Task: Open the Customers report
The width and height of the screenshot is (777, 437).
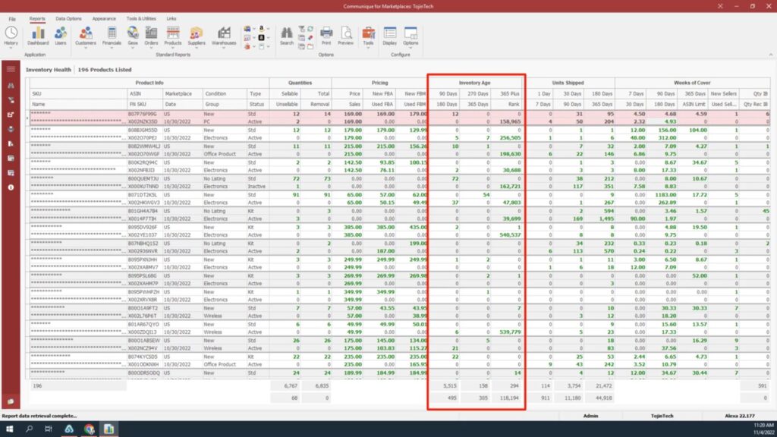Action: (86, 34)
